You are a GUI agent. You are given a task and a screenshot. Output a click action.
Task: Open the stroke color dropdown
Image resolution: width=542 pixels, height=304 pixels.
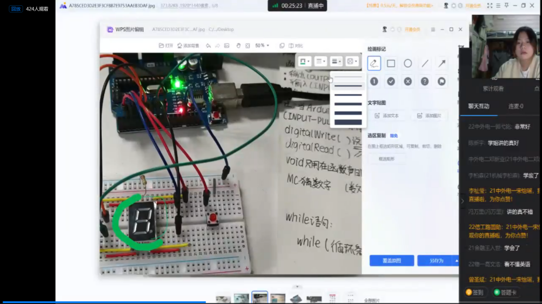[x=305, y=62]
